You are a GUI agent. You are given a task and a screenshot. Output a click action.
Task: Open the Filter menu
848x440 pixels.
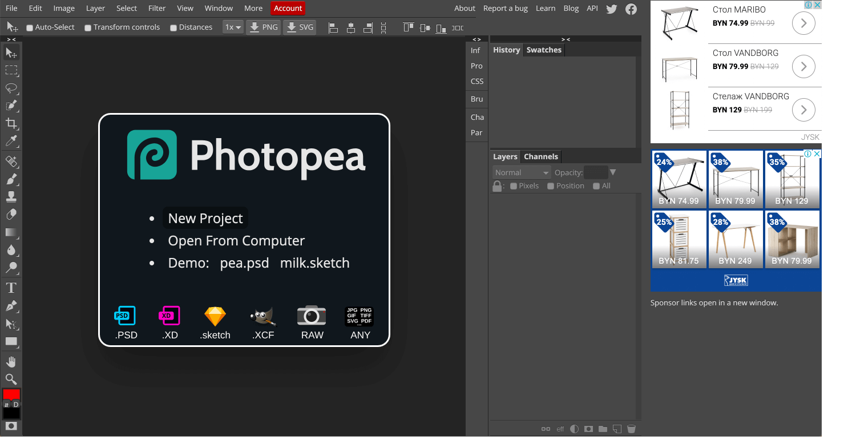157,8
